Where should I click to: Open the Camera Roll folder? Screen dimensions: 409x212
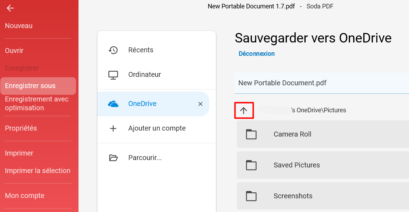(323, 134)
